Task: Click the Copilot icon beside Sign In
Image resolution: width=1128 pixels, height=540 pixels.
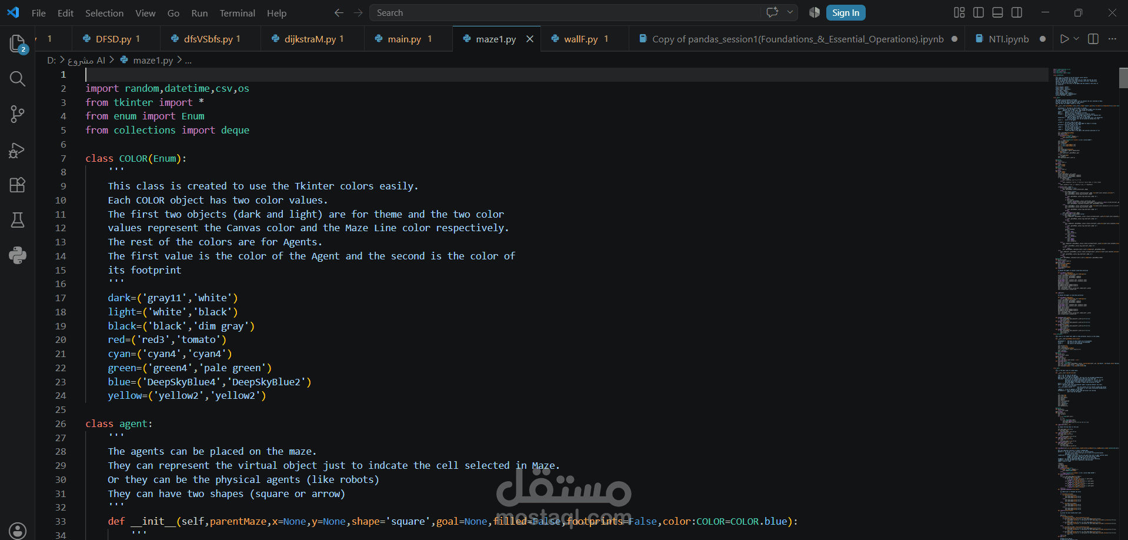Action: click(815, 12)
